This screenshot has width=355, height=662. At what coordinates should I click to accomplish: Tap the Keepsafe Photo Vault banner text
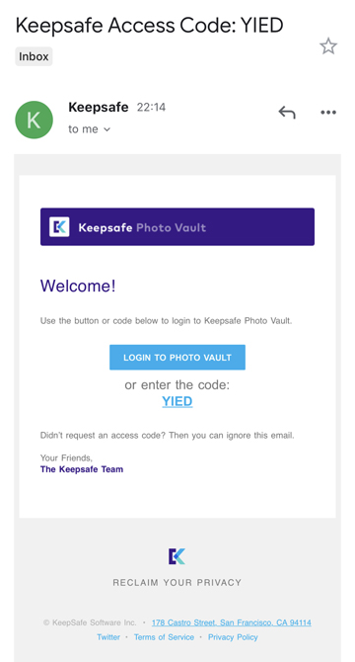tap(142, 227)
